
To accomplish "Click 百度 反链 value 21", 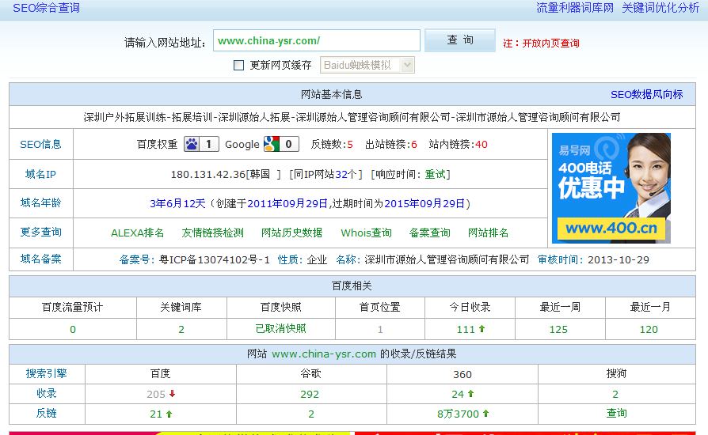I will coord(156,414).
